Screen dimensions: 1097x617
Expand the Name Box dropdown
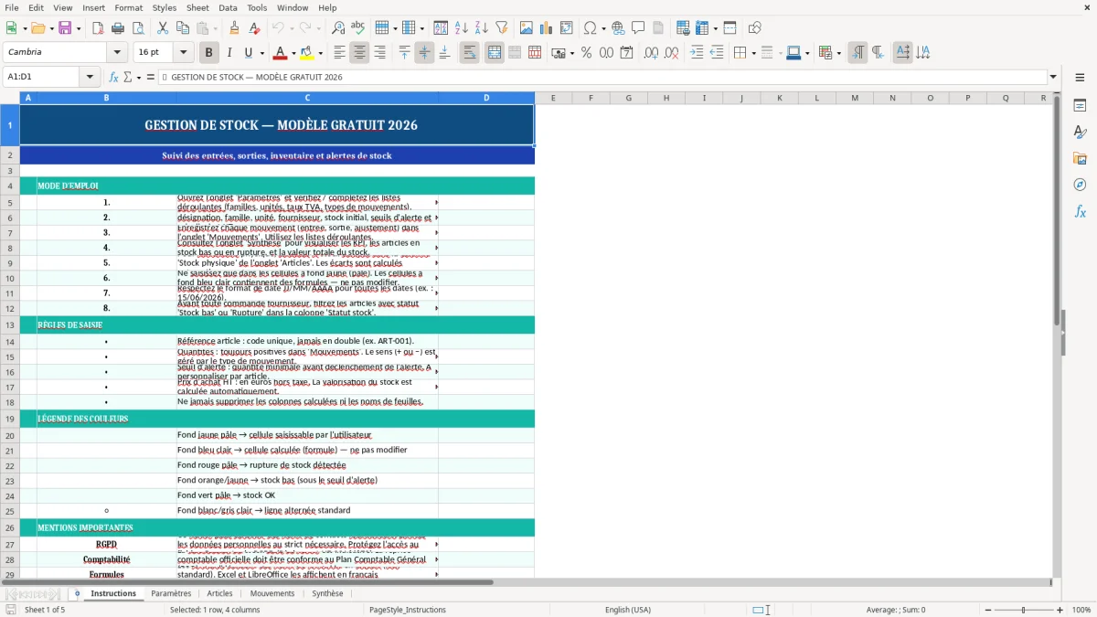click(x=90, y=77)
